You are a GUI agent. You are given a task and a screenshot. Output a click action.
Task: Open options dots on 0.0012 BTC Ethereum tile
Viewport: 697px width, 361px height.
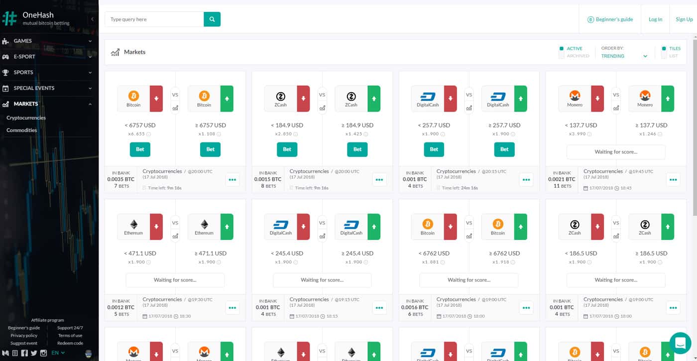click(232, 308)
